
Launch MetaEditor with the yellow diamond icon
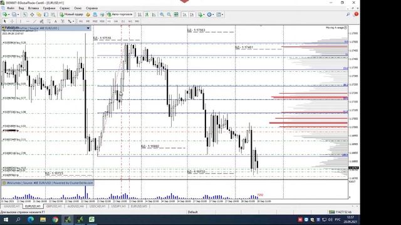pyautogui.click(x=88, y=14)
